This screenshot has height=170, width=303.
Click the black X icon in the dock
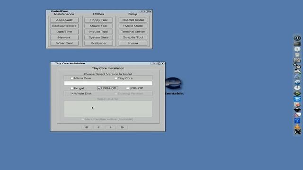[x=297, y=132]
